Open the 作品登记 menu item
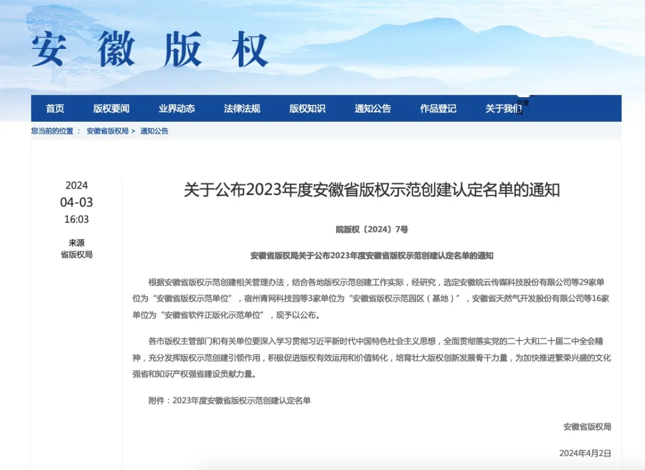 coord(438,109)
